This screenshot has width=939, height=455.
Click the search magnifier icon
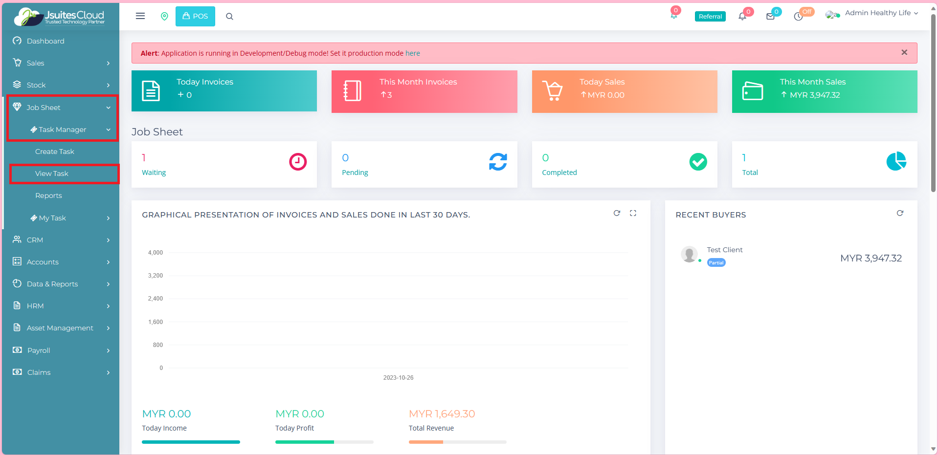[229, 17]
